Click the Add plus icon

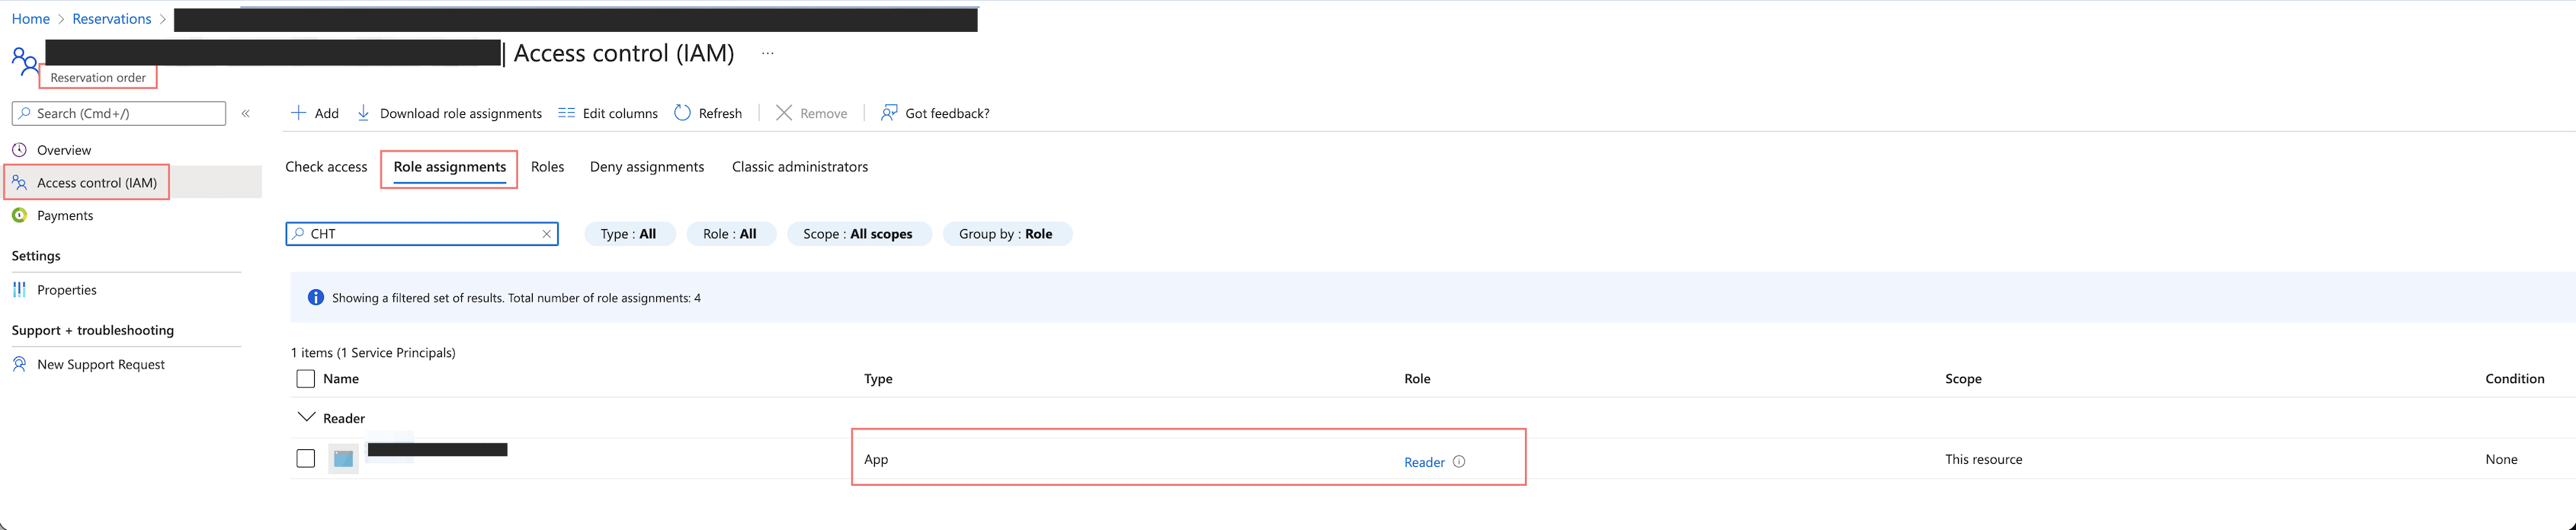(x=298, y=113)
